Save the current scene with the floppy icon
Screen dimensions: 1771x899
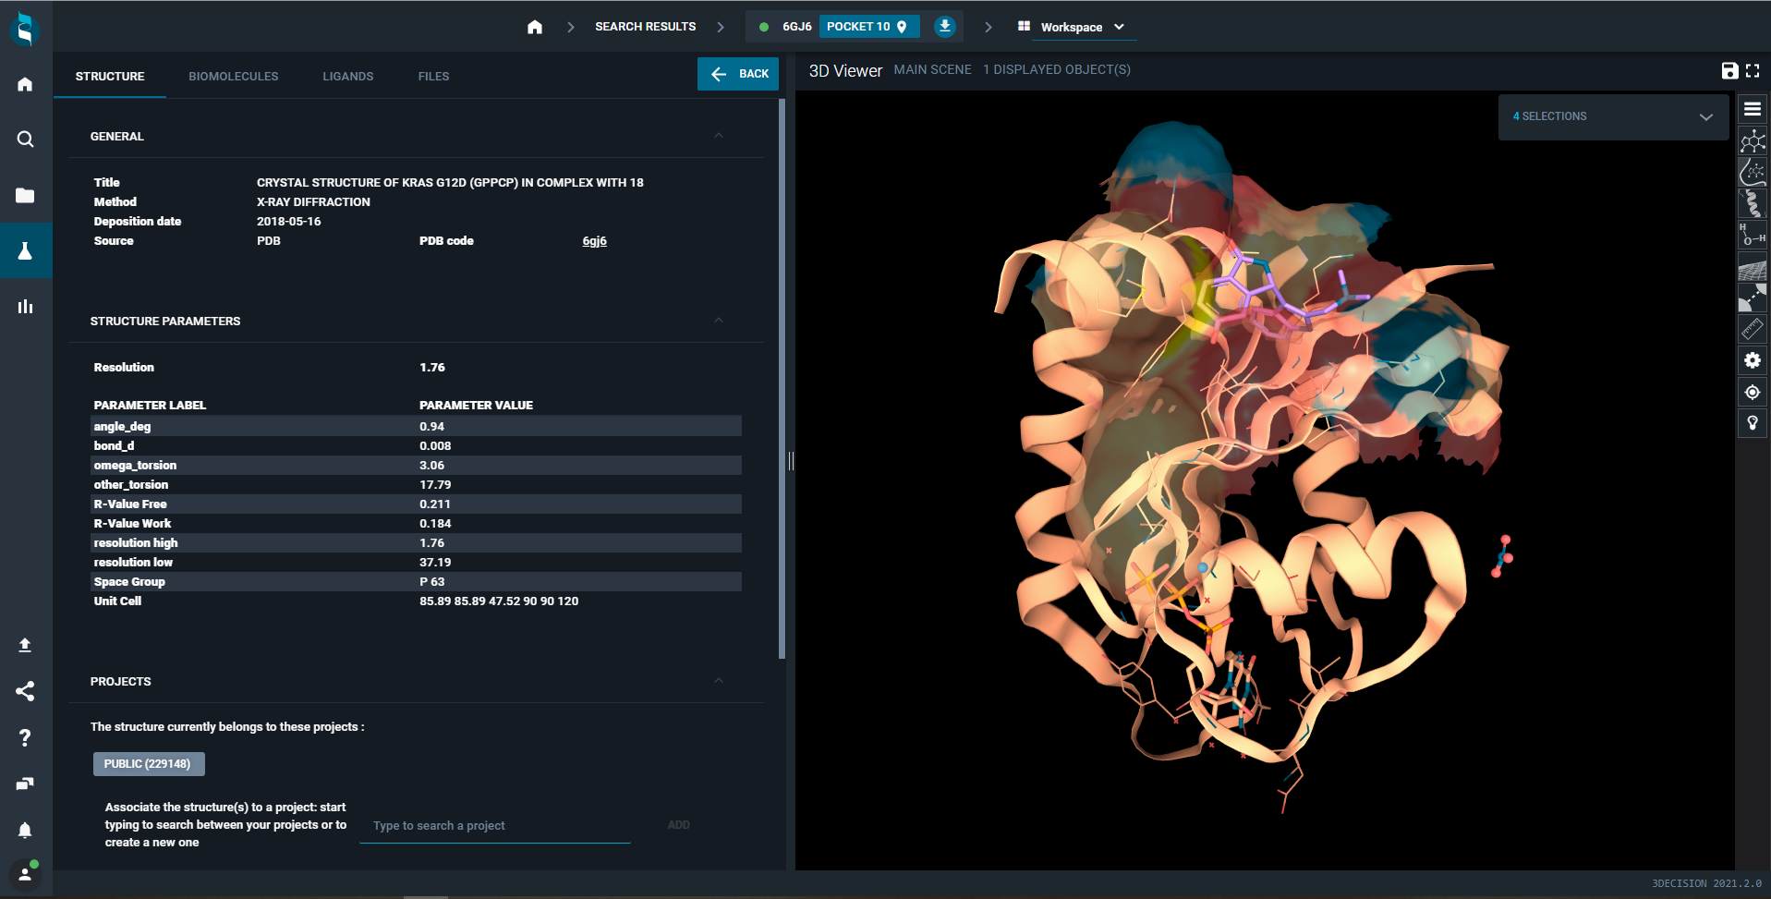[1729, 70]
